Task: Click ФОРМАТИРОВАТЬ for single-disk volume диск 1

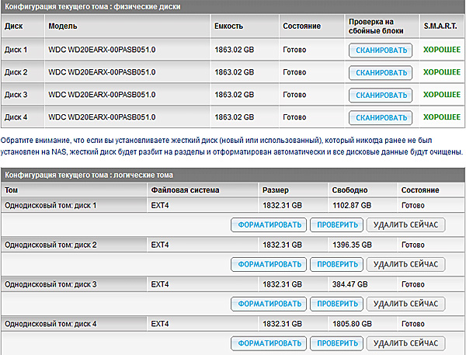Action: 269,225
